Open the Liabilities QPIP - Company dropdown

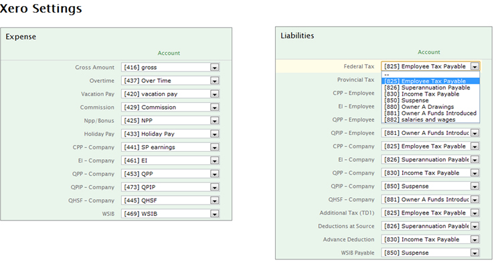pos(430,186)
